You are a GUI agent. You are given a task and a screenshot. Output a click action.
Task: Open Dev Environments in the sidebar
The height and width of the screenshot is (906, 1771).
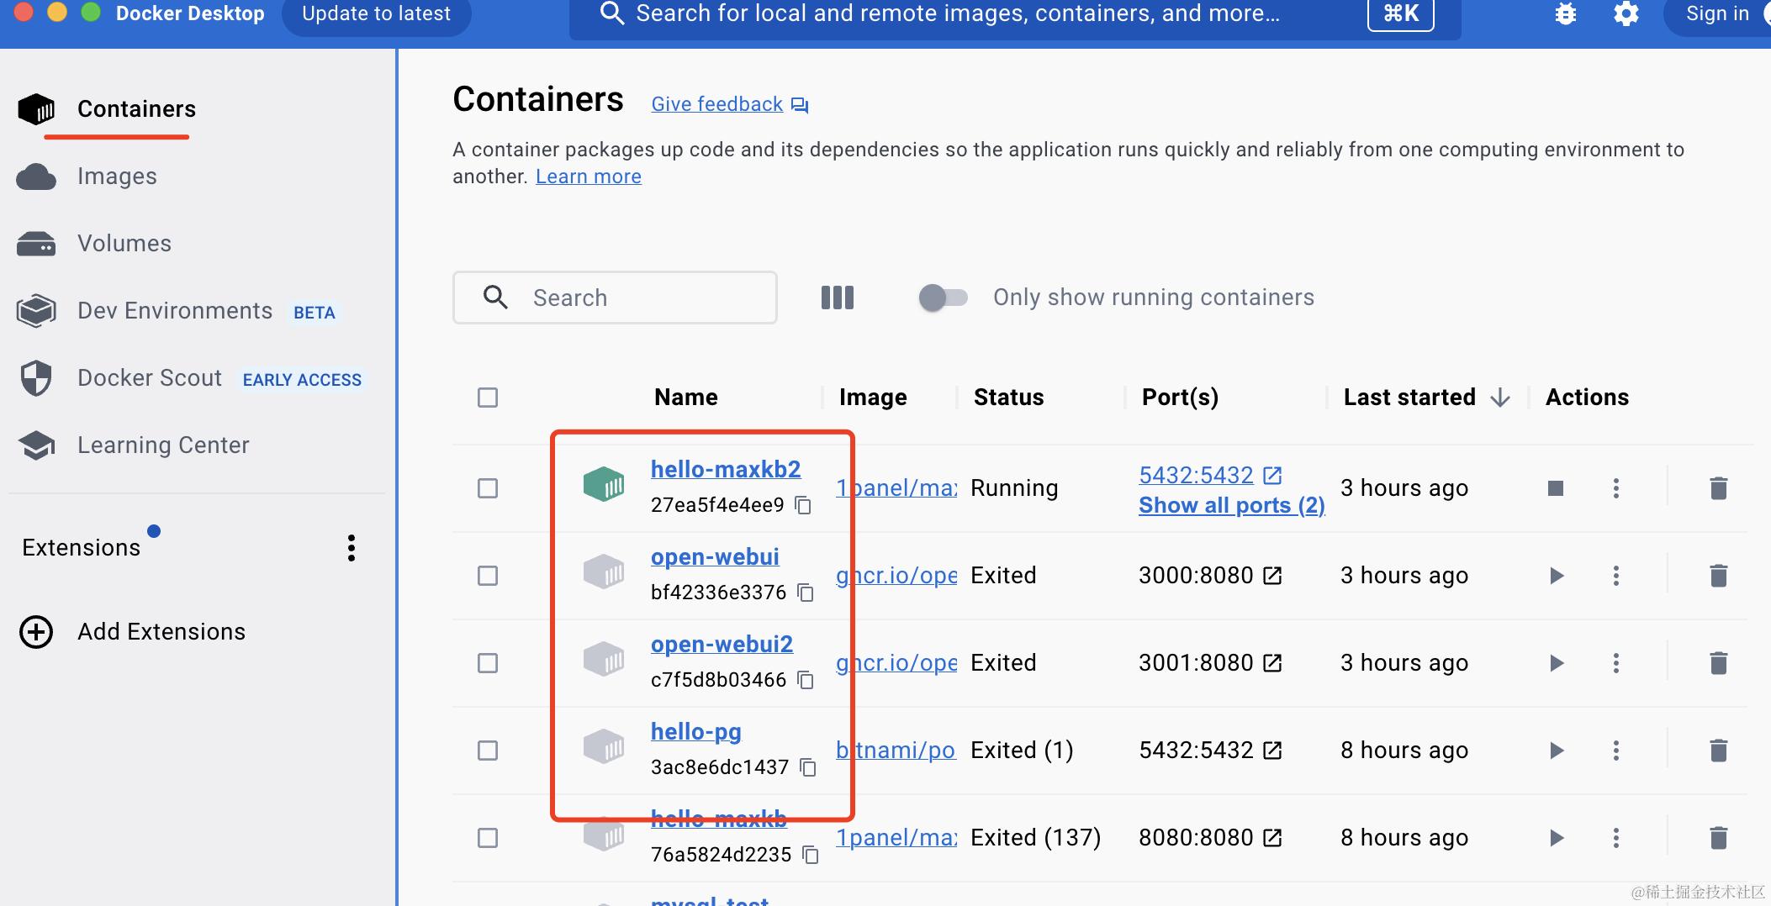(x=177, y=311)
